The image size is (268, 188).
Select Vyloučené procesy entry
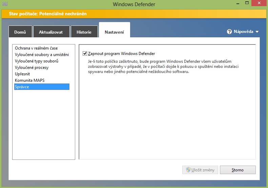click(32, 68)
